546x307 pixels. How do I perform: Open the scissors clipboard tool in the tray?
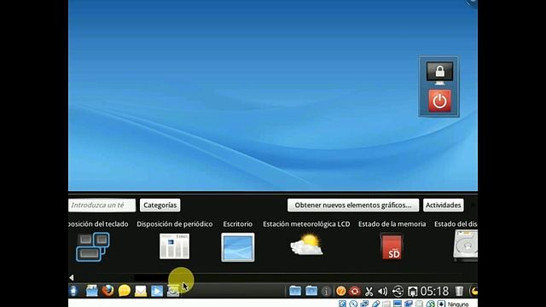[369, 291]
